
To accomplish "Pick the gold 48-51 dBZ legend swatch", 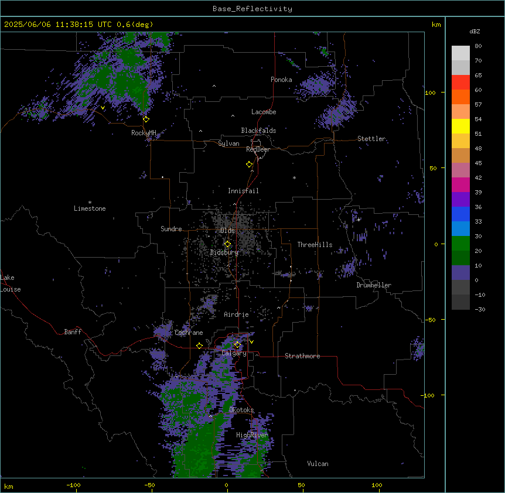I will (x=460, y=141).
